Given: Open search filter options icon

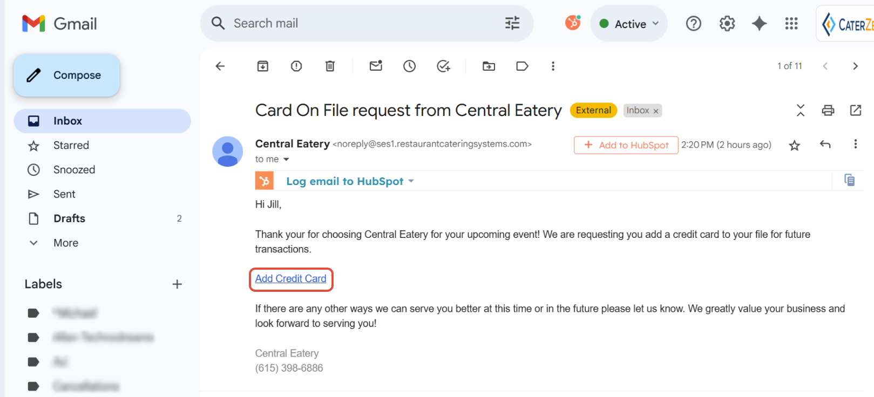Looking at the screenshot, I should (512, 23).
